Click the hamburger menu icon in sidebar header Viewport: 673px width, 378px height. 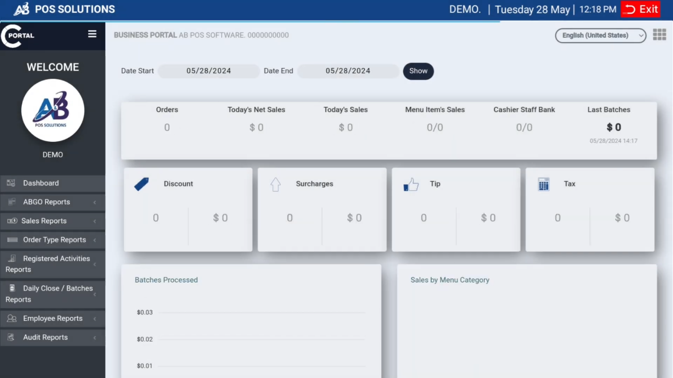coord(92,34)
